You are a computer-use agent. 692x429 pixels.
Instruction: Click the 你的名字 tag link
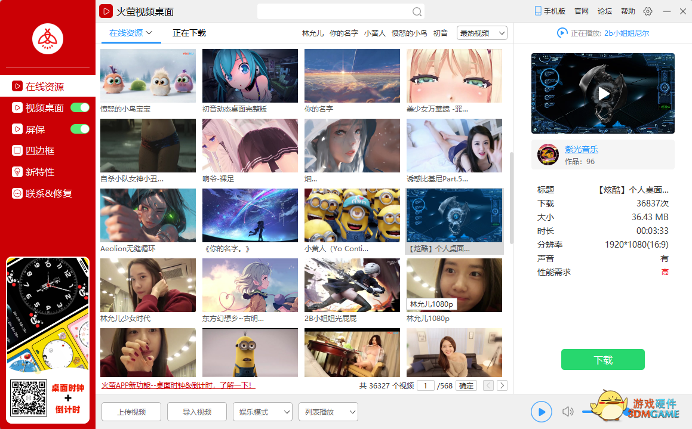tap(344, 33)
